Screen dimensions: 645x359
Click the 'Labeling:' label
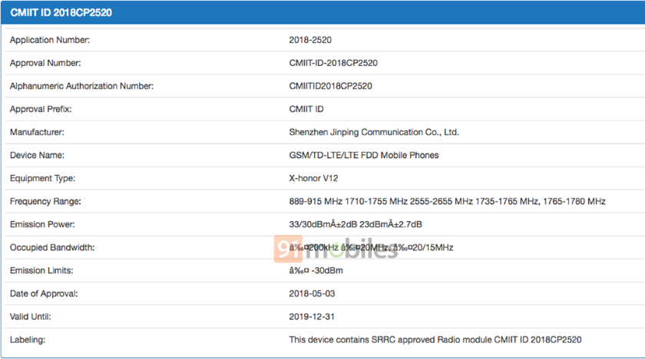[x=28, y=340]
